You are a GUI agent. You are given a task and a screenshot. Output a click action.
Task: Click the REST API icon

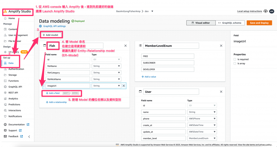coord(5,93)
